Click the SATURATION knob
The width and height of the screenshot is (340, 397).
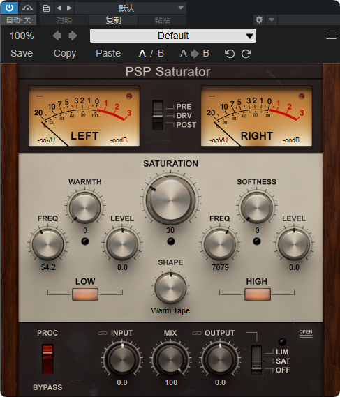tap(170, 200)
